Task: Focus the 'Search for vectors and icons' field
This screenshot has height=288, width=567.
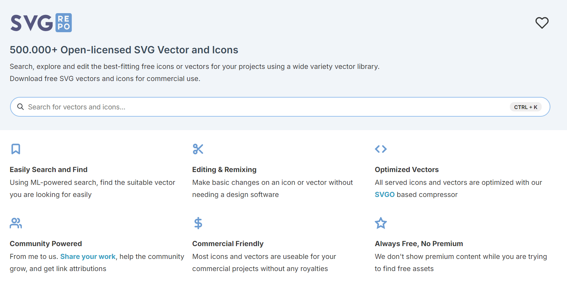Action: [280, 107]
